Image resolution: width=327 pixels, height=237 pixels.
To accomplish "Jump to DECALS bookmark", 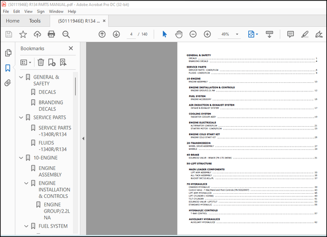I will coord(47,92).
